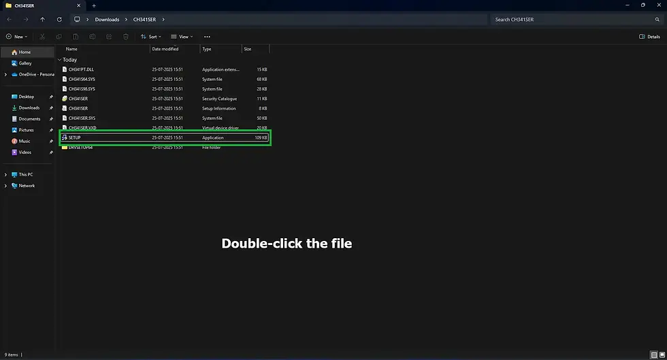Open Home in navigation pane
This screenshot has width=667, height=360.
pos(28,52)
